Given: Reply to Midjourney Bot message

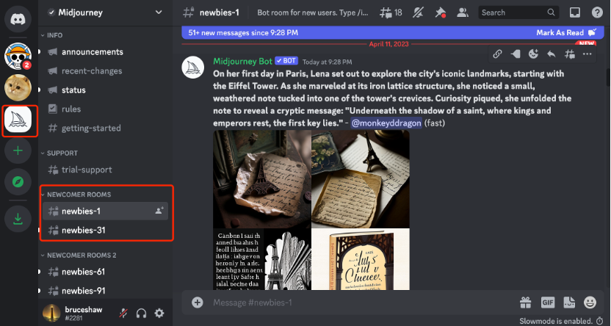Looking at the screenshot, I should [552, 54].
